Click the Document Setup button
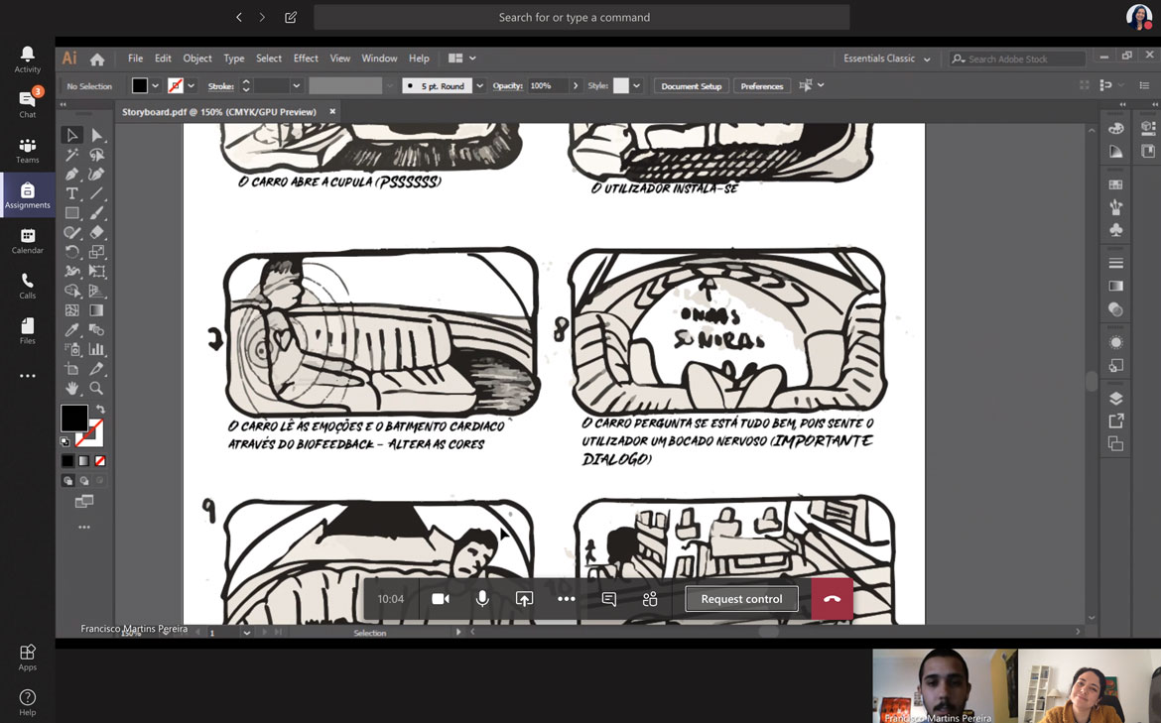This screenshot has width=1161, height=723. point(691,86)
